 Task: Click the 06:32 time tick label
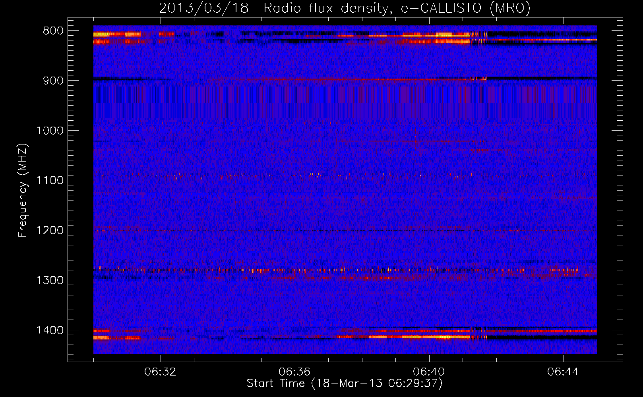[x=160, y=372]
